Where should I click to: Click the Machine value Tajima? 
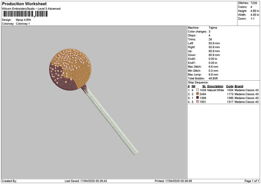[213, 28]
